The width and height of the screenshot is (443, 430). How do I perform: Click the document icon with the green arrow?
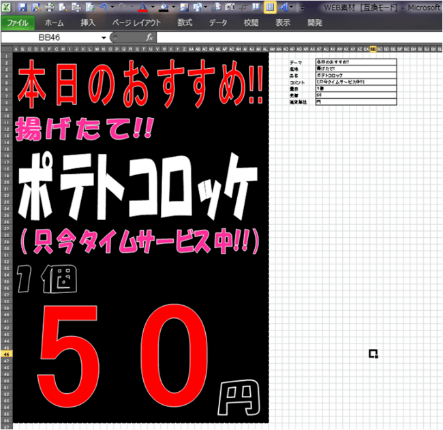coord(90,7)
